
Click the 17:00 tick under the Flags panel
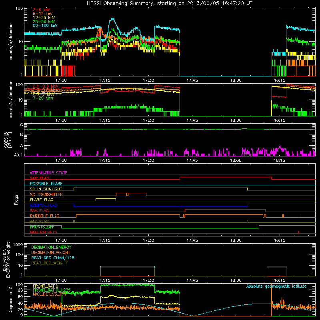coord(61,240)
